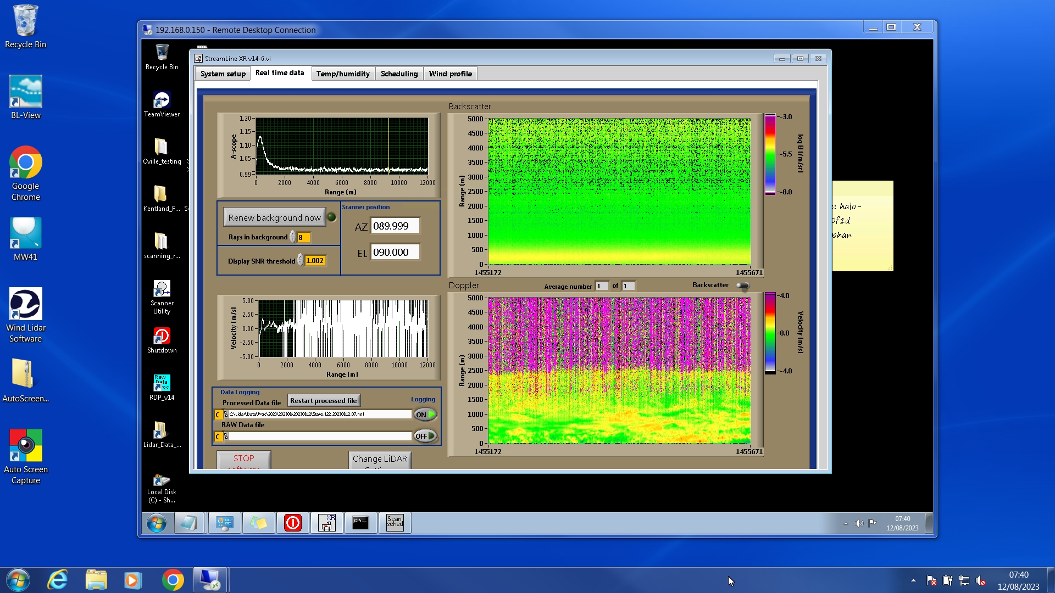Open TeamViewer shortcut on remote desktop
Screen dimensions: 1055x593
point(162,100)
